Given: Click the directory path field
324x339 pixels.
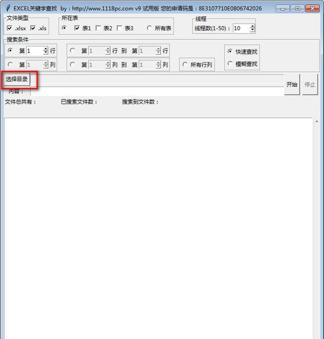Looking at the screenshot, I should (157, 80).
